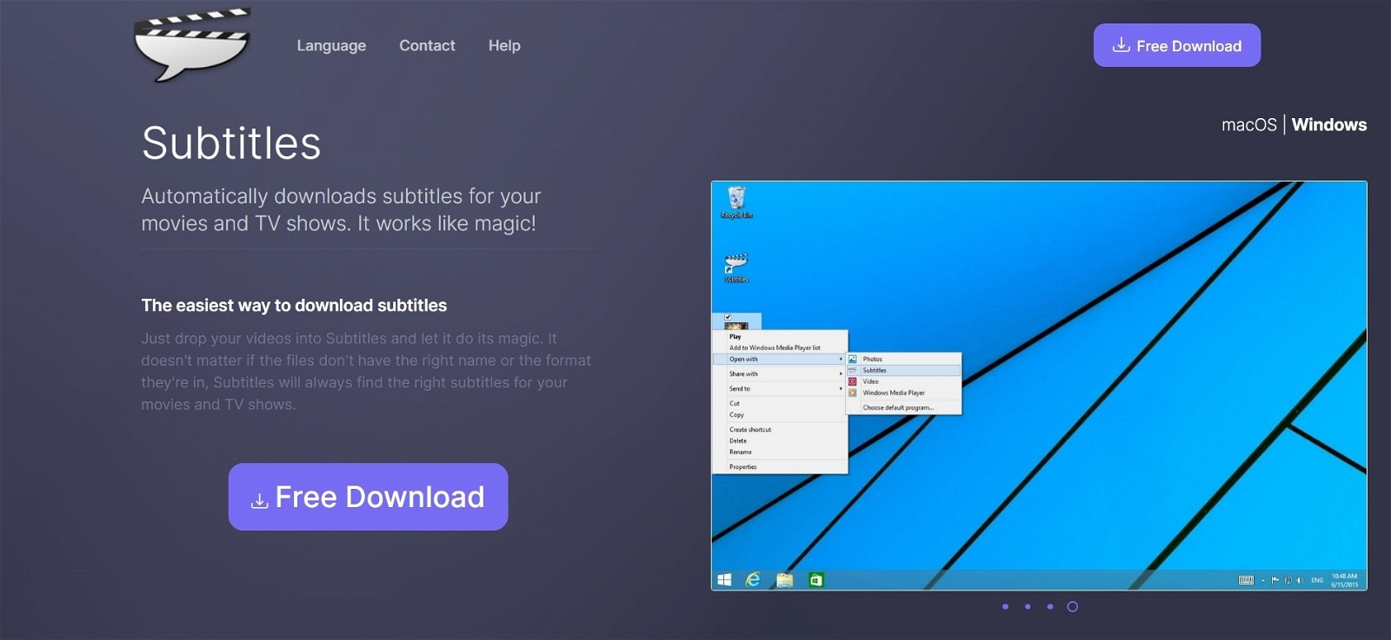
Task: Select the third carousel slide dot
Action: (1050, 607)
